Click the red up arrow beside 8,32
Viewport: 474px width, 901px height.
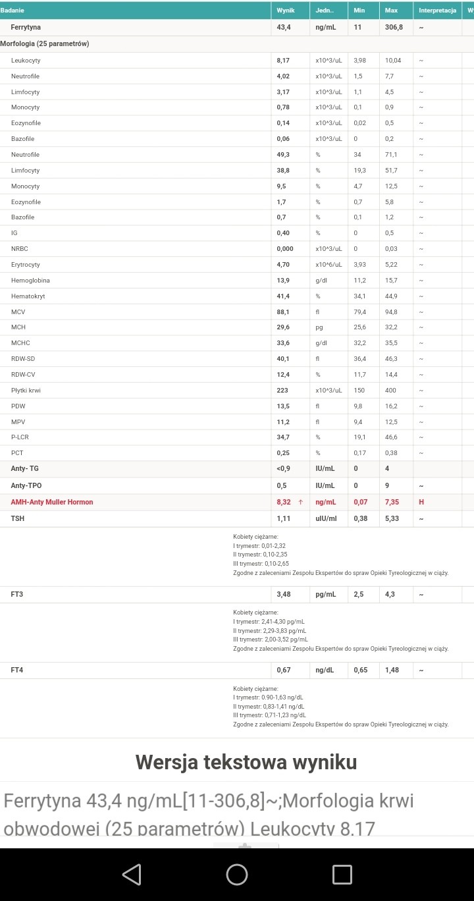301,502
